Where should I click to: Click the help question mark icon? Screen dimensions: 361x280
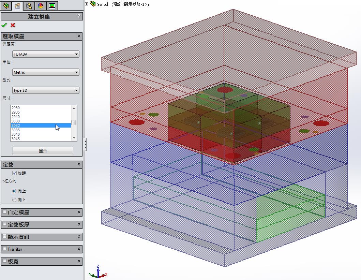tap(79, 16)
